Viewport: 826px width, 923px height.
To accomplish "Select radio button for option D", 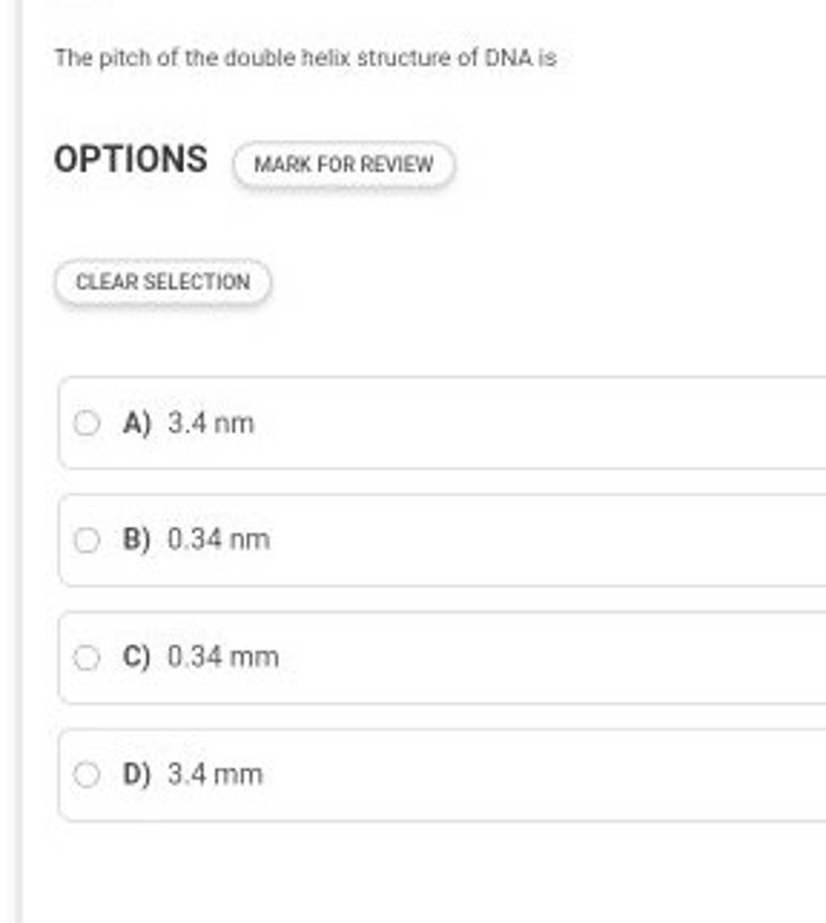I will 86,774.
